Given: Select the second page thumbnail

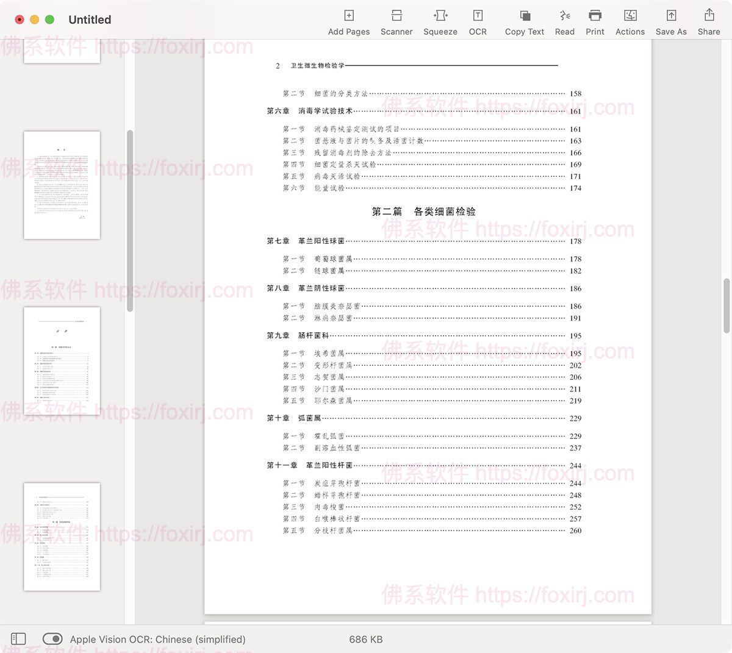Looking at the screenshot, I should (x=62, y=185).
